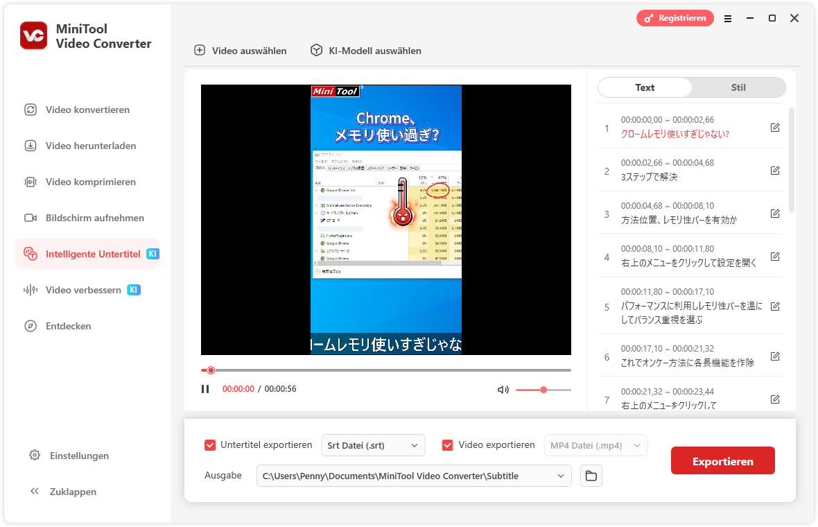Edit subtitle line 6 with pencil icon
The image size is (818, 527).
[x=775, y=356]
